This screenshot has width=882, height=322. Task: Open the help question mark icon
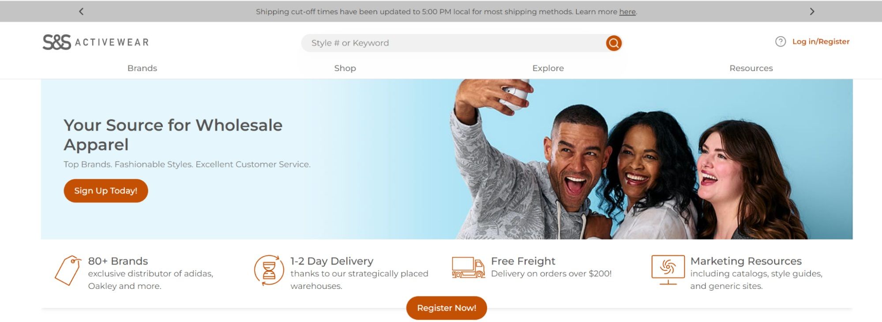781,41
